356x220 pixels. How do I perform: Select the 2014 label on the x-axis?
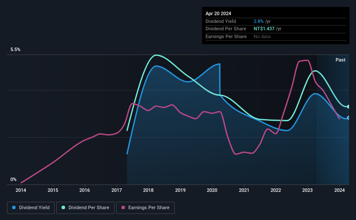[x=21, y=190]
